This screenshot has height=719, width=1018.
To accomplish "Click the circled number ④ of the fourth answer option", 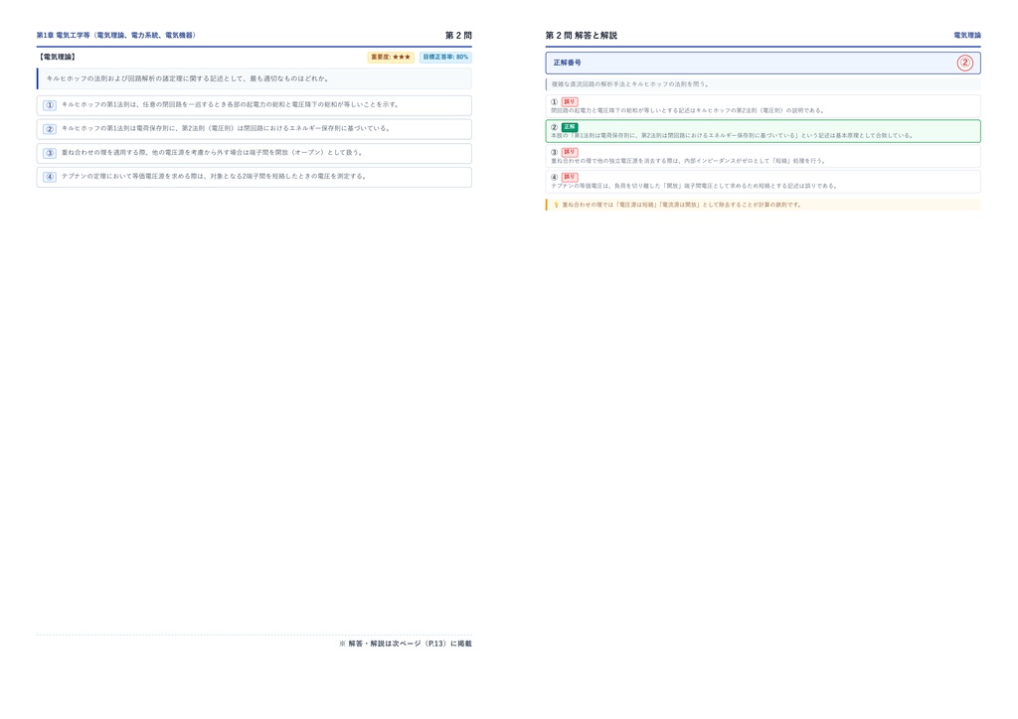I will 50,177.
